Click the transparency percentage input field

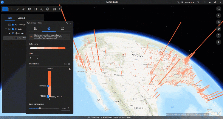tap(64, 108)
